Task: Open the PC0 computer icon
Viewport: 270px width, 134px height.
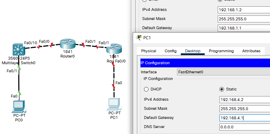Action: (19, 107)
